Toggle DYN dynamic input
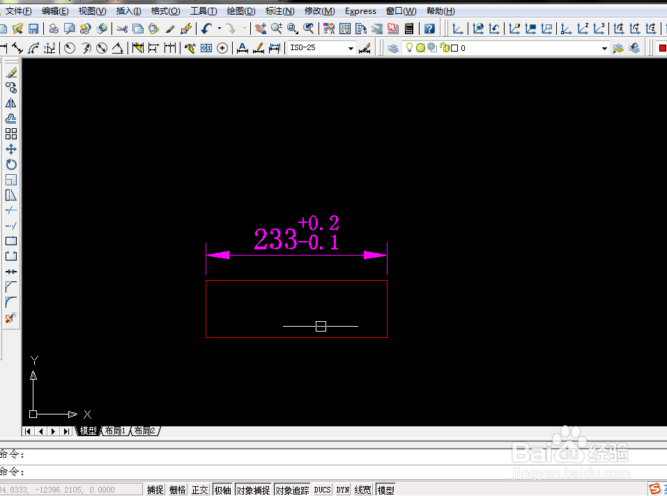 pos(342,490)
